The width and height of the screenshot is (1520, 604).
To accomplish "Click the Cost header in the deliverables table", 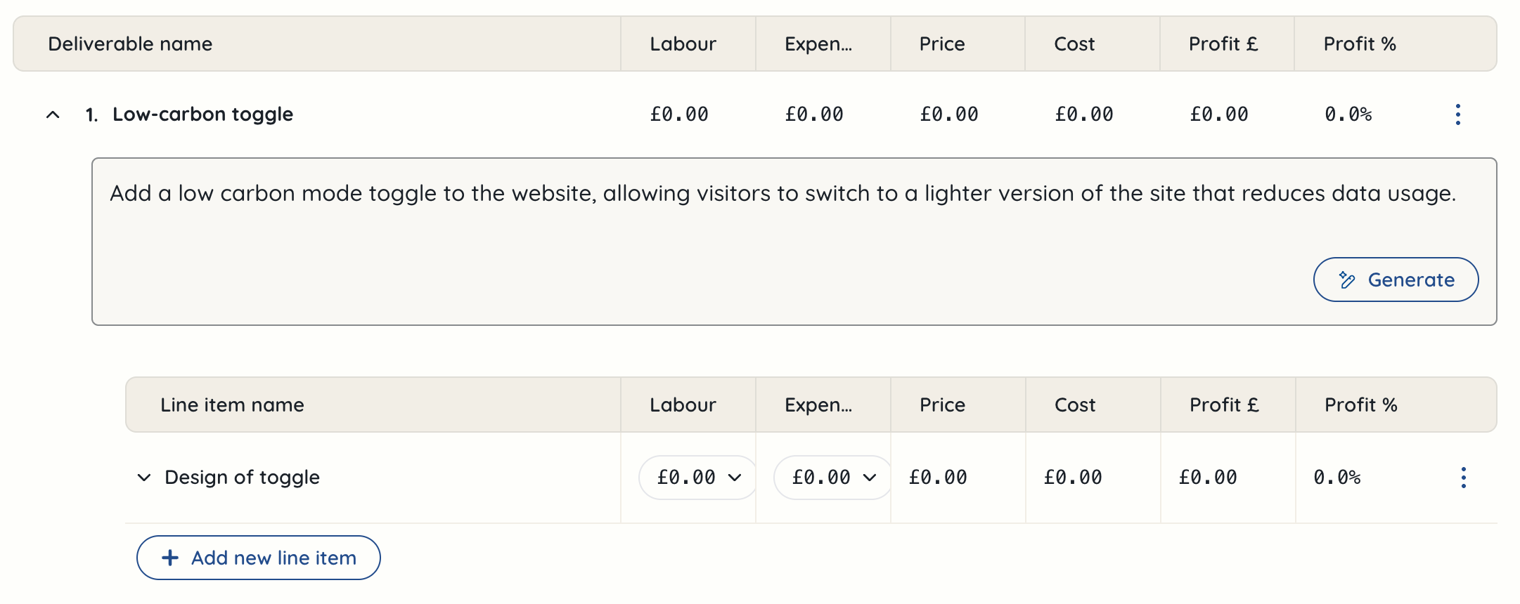I will point(1074,44).
